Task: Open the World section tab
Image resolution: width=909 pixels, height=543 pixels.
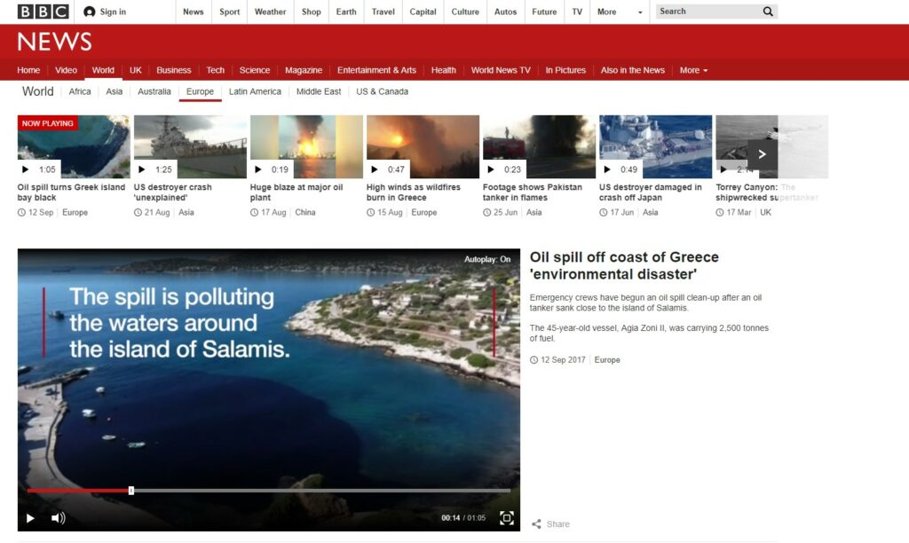Action: click(103, 70)
